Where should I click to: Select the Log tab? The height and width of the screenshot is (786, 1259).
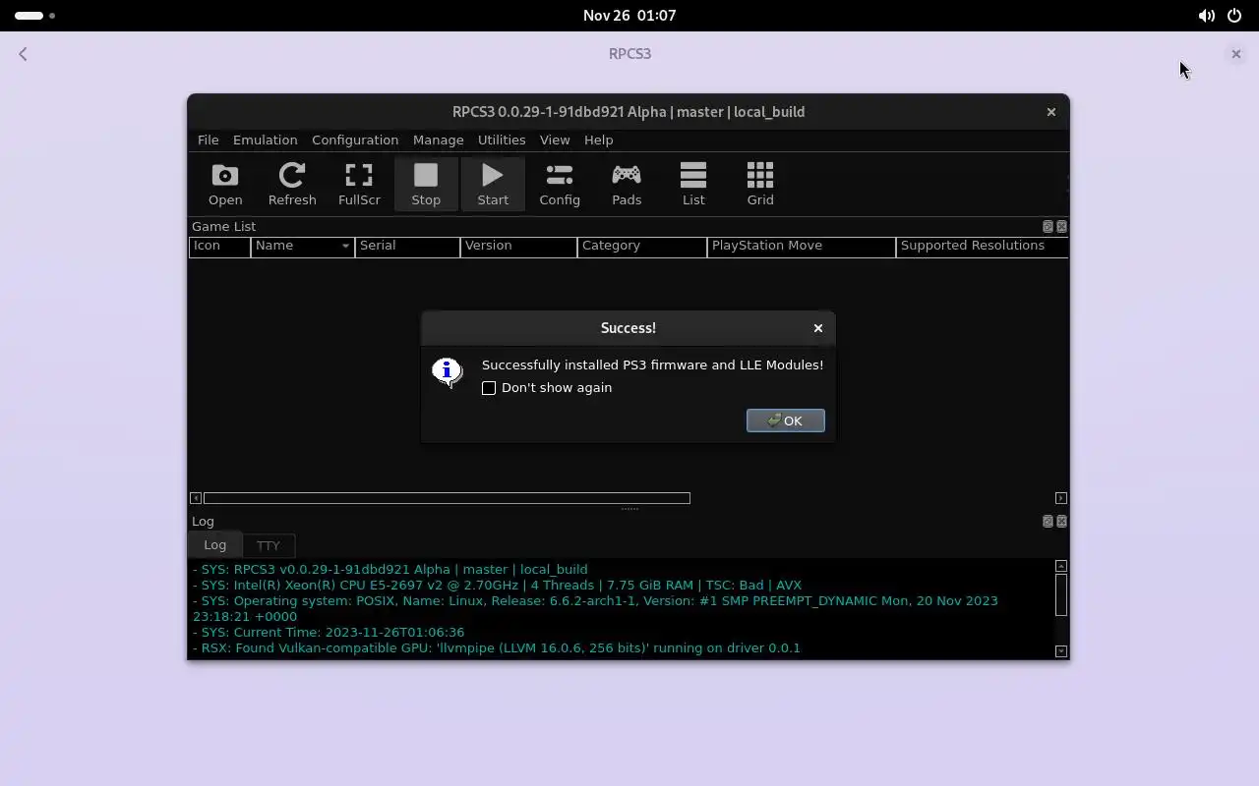(x=214, y=544)
